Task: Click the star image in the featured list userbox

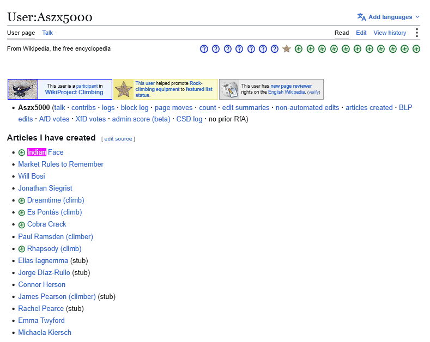Action: click(124, 89)
